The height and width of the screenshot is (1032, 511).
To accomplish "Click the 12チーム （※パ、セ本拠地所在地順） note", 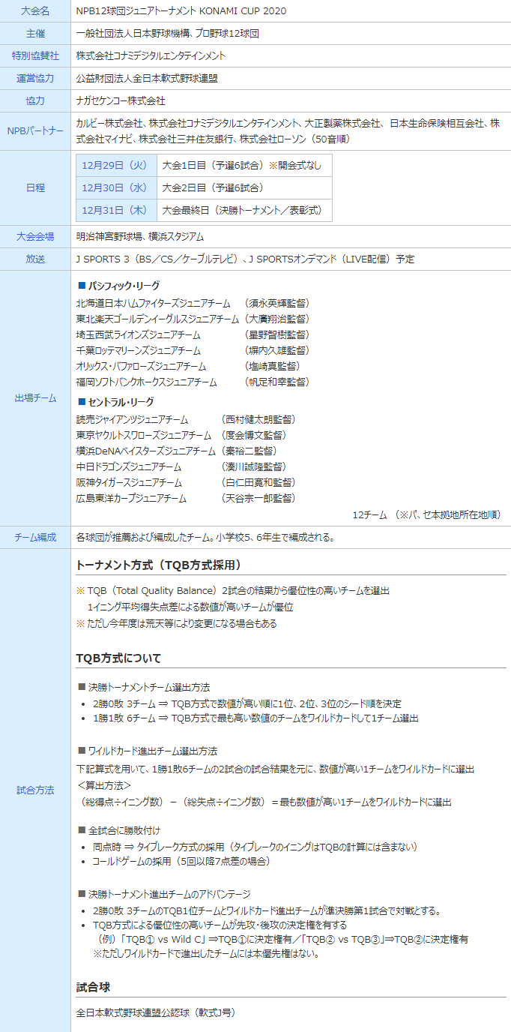I will [427, 514].
